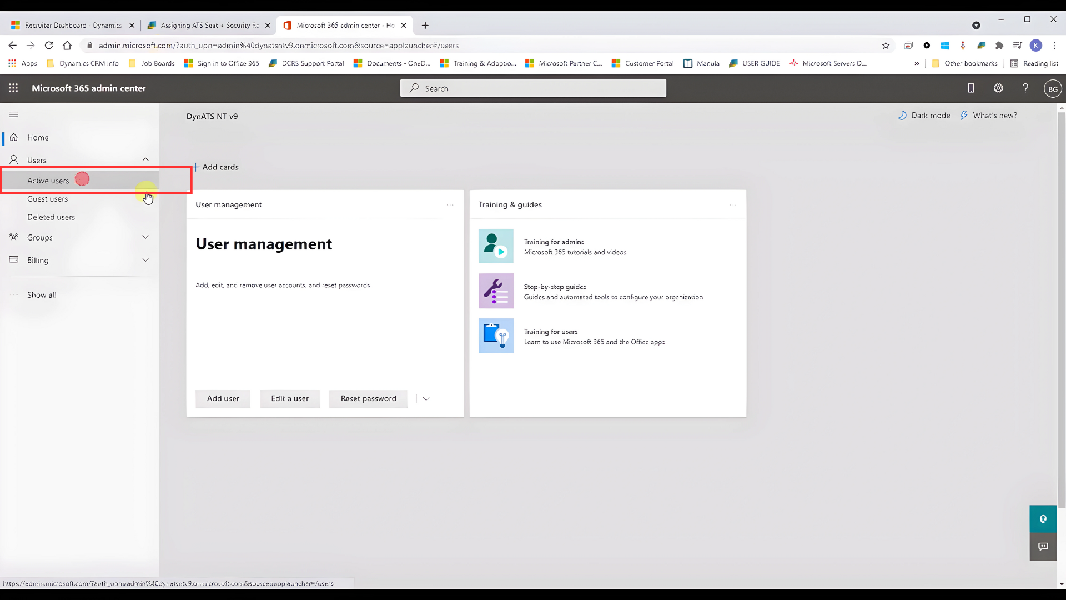Screen dimensions: 1066x600
Task: Open Reading list
Action: pyautogui.click(x=1034, y=63)
